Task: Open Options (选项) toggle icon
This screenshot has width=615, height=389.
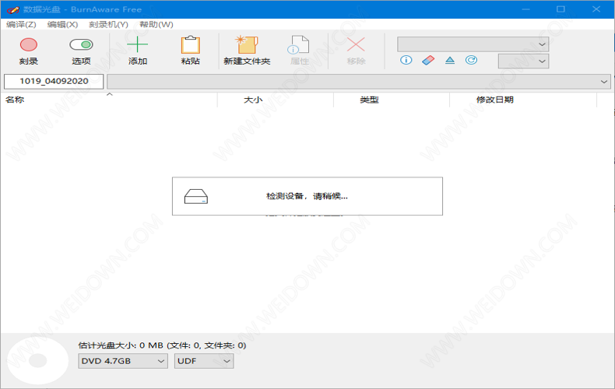Action: tap(81, 44)
